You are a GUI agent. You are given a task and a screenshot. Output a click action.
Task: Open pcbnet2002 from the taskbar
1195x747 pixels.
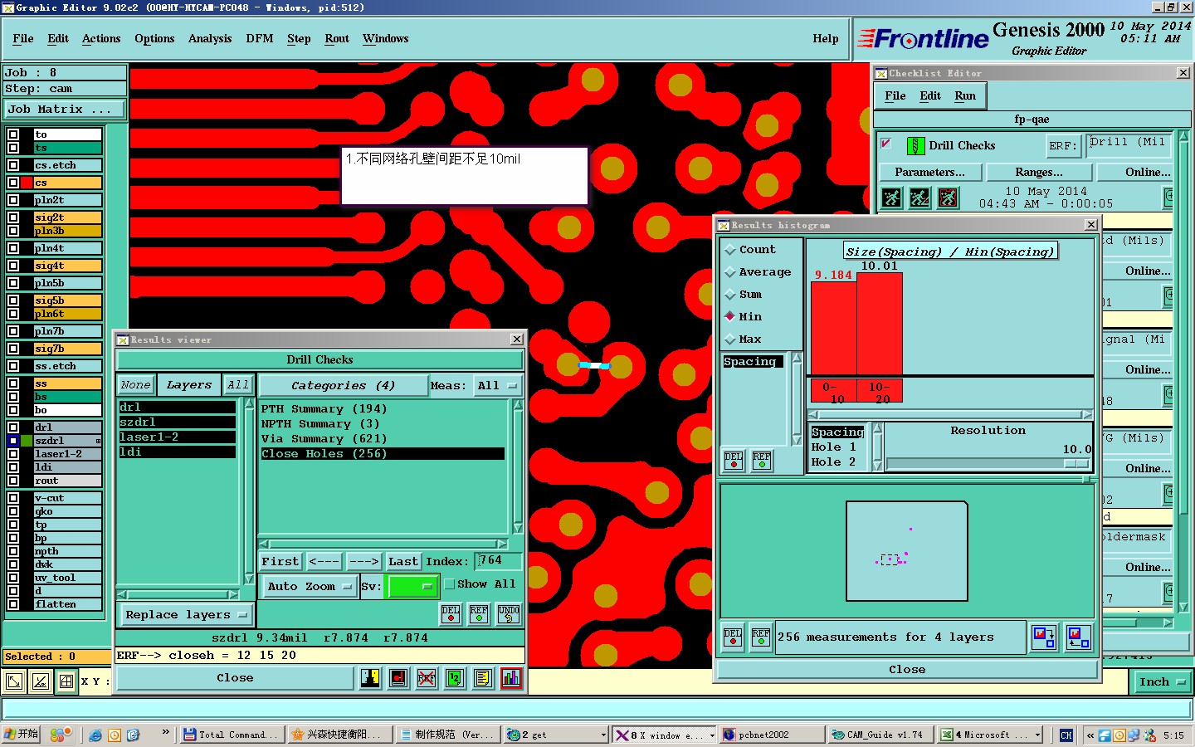[772, 735]
